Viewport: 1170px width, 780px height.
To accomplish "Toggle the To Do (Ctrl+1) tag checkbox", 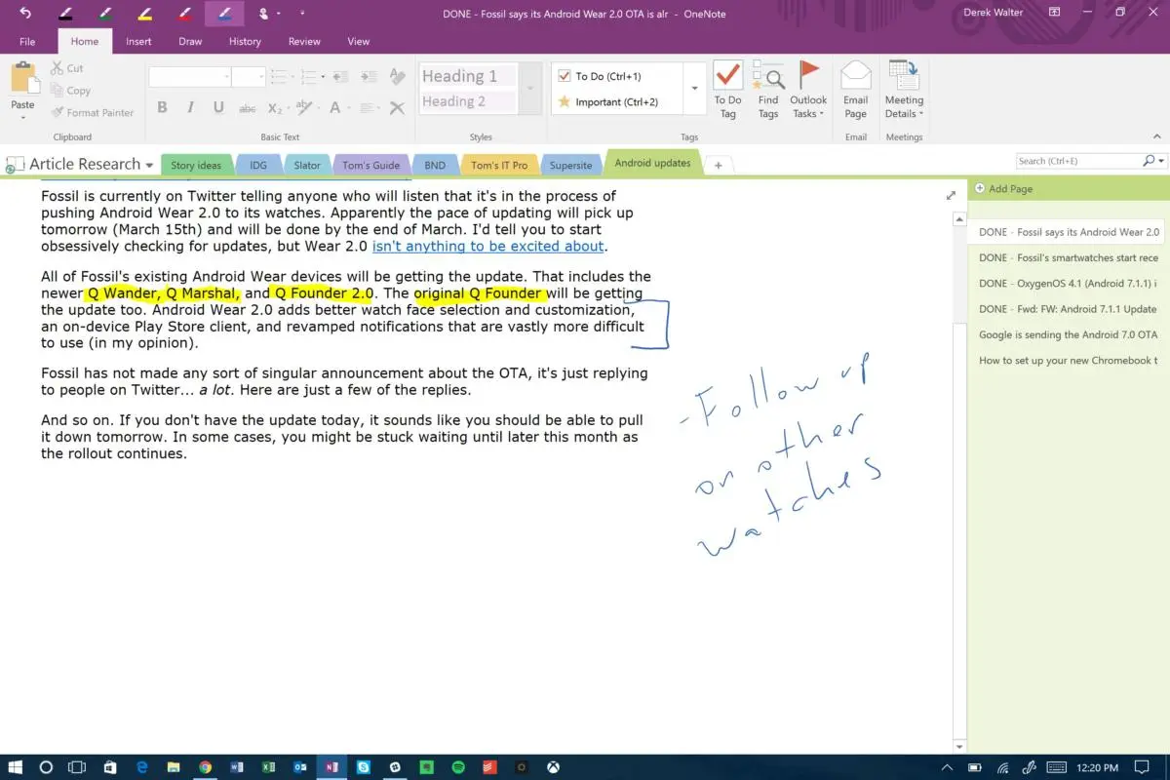I will tap(565, 76).
